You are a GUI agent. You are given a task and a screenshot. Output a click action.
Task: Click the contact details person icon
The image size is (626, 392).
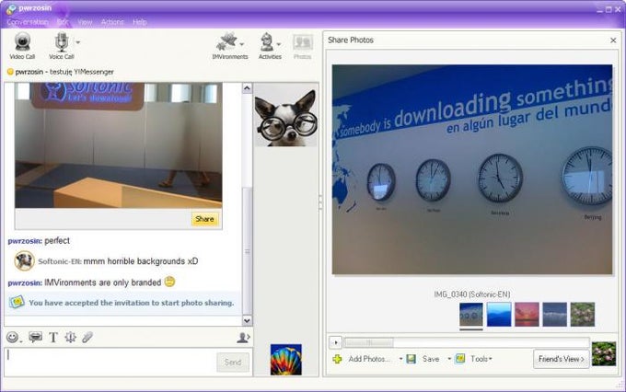[x=243, y=338]
